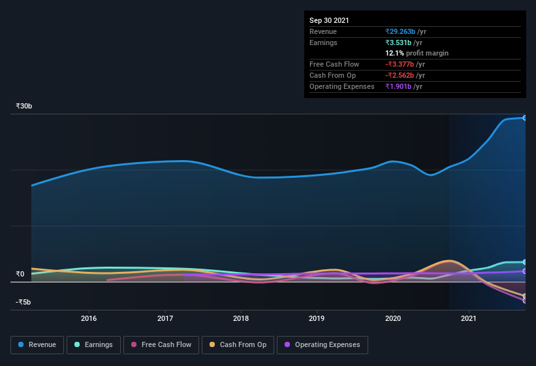Click the 2019 x-axis label
The height and width of the screenshot is (366, 536).
pos(317,318)
